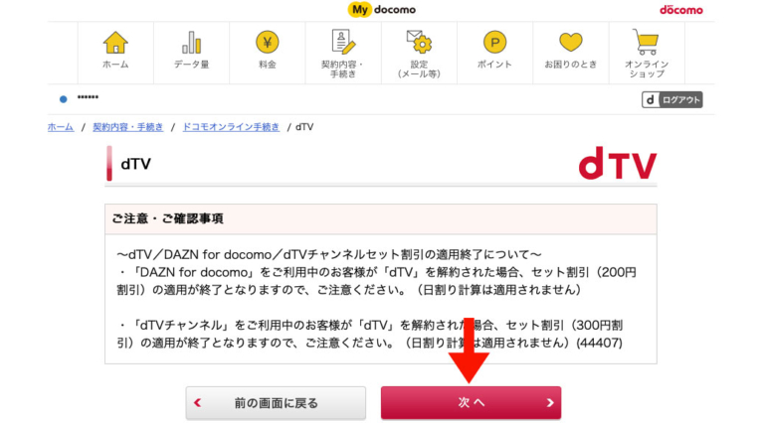Click the (44407) code text

599,343
